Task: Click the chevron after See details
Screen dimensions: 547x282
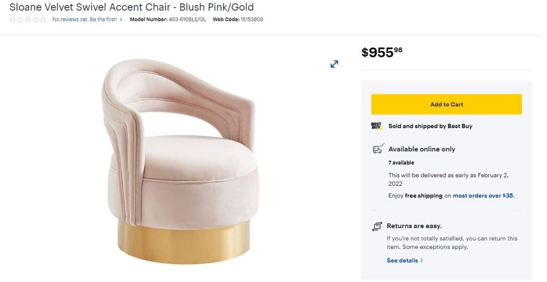Action: pyautogui.click(x=421, y=261)
